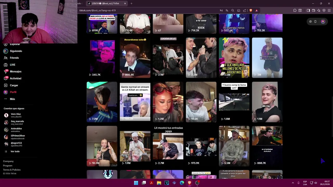
Task: Click the Actividad chat icon with badge
Action: 5,78
